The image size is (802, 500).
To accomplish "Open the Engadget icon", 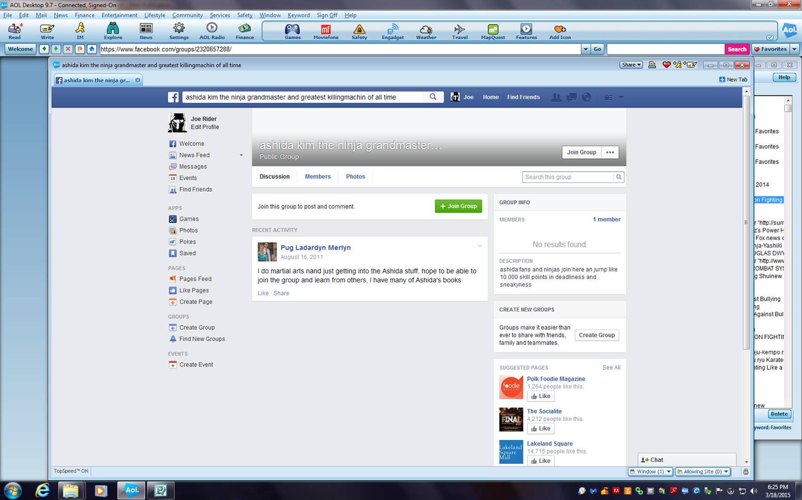I will [393, 31].
